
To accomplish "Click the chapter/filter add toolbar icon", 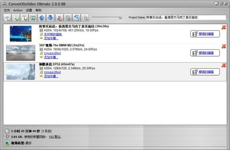I will [33, 18].
